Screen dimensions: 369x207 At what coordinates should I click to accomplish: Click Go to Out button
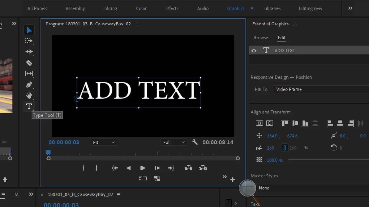pyautogui.click(x=171, y=168)
